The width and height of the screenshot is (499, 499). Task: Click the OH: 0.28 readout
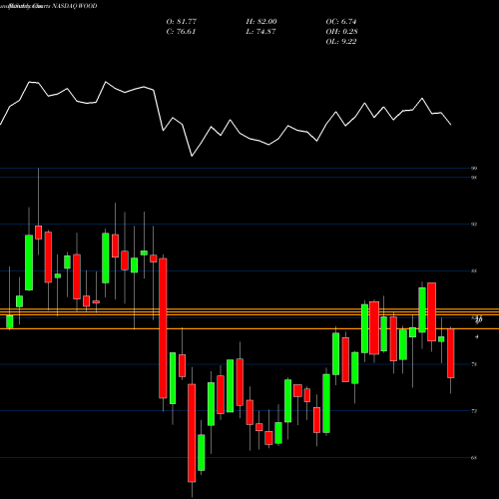[342, 32]
